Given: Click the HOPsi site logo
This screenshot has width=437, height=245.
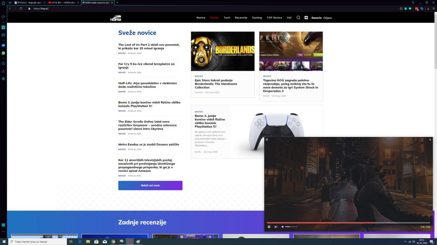Looking at the screenshot, I should point(116,18).
